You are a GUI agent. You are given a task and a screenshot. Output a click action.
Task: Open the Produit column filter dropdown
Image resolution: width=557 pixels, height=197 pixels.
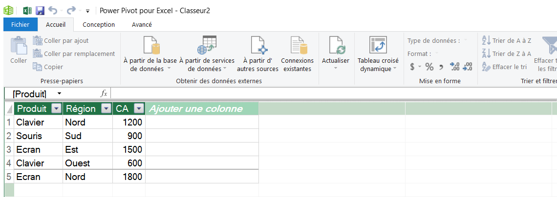(x=57, y=108)
